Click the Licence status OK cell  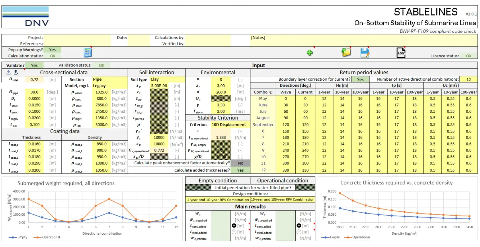[469, 56]
